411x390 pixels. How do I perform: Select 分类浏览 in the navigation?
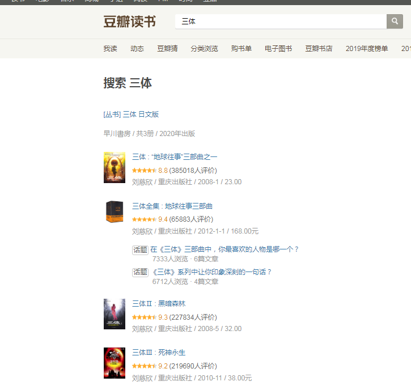[204, 49]
